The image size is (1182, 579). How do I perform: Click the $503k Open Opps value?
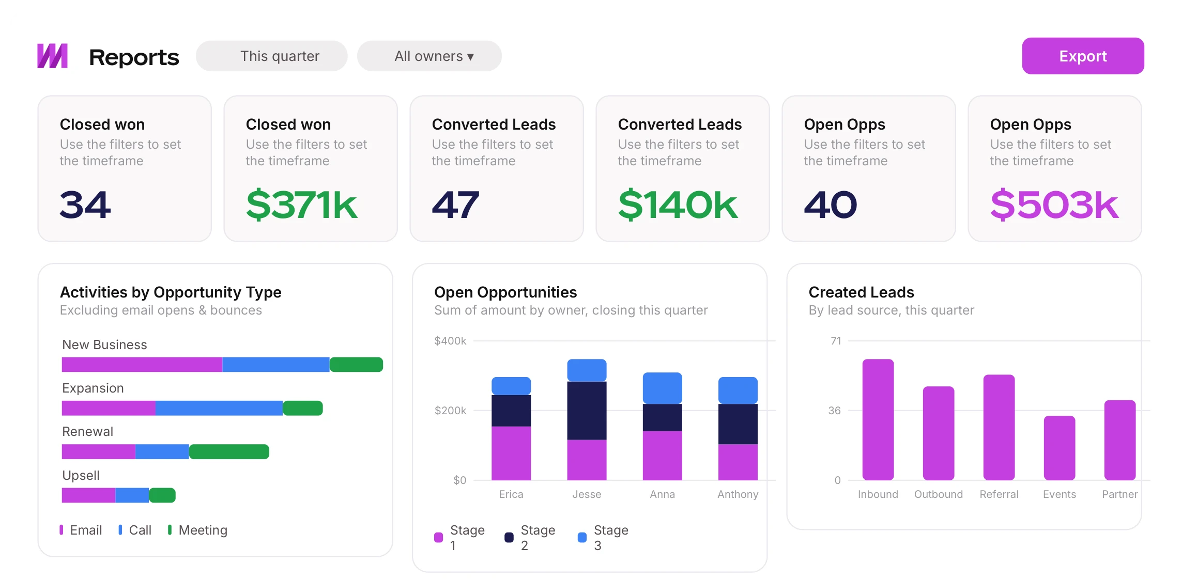(1054, 205)
